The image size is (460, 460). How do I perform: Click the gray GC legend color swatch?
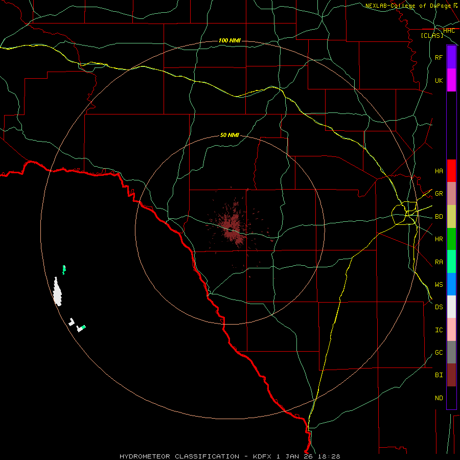[451, 352]
